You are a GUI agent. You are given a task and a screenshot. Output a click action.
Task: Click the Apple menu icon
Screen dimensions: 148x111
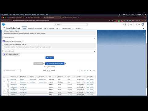(2, 15)
